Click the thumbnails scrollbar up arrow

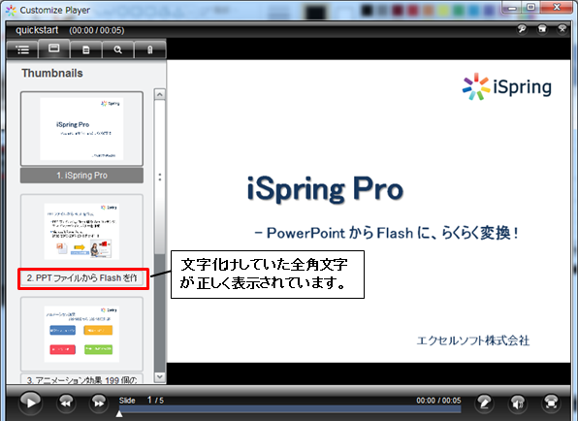[x=160, y=94]
